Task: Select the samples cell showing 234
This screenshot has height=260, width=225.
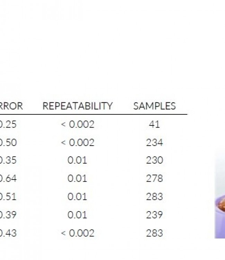Action: pyautogui.click(x=154, y=142)
